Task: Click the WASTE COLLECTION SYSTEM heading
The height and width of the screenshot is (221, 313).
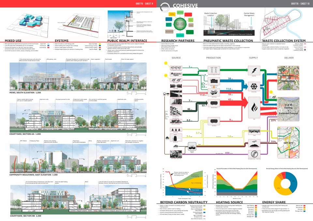Action: pyautogui.click(x=284, y=41)
